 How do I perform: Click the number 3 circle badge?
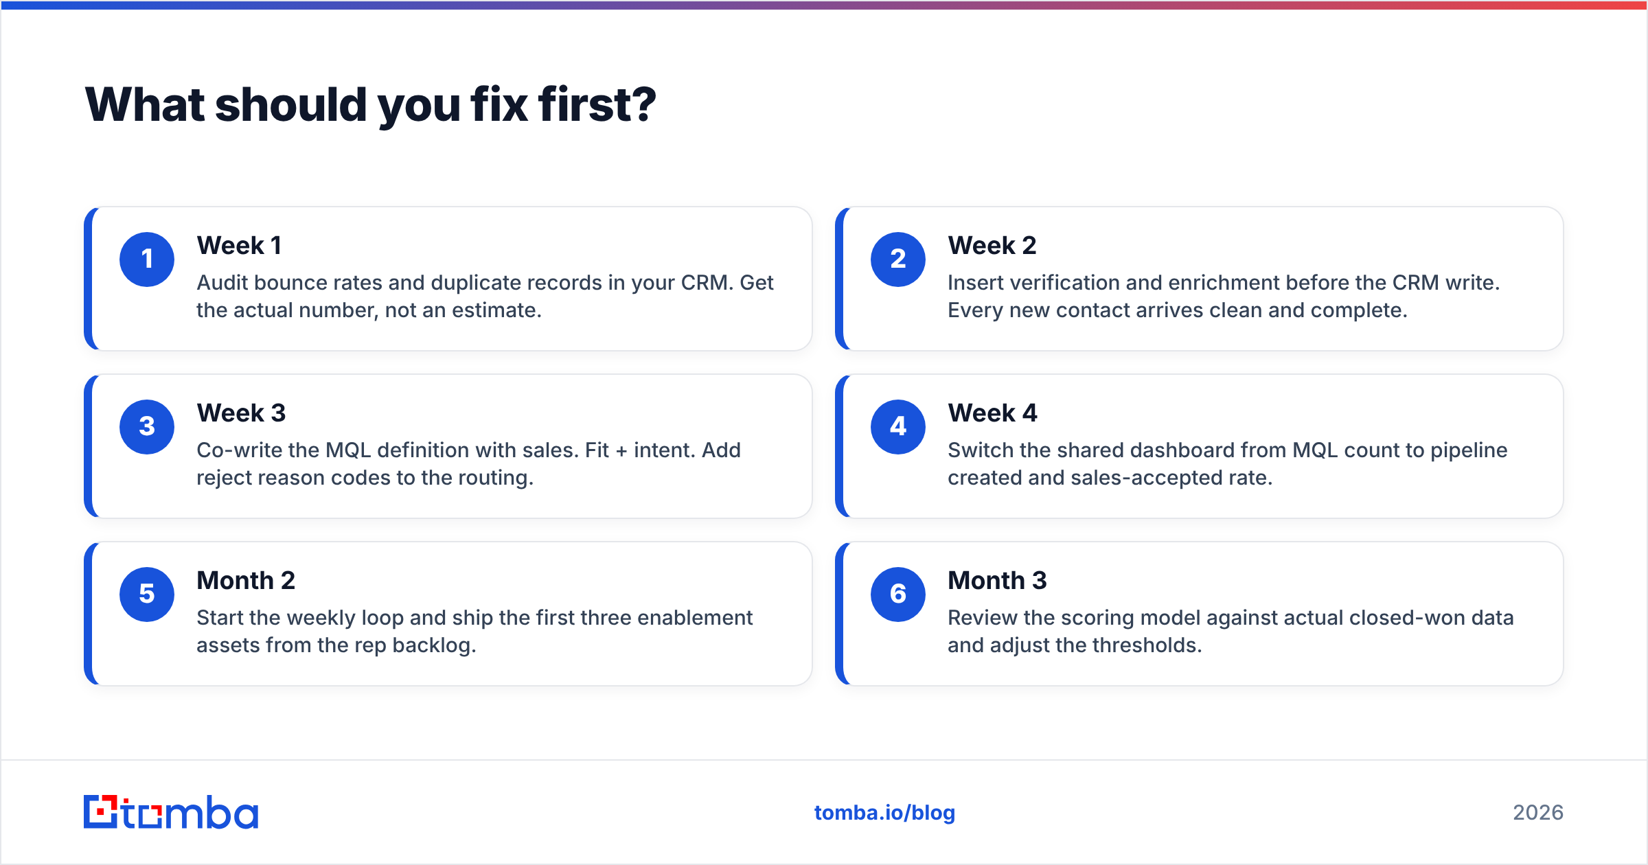147,427
